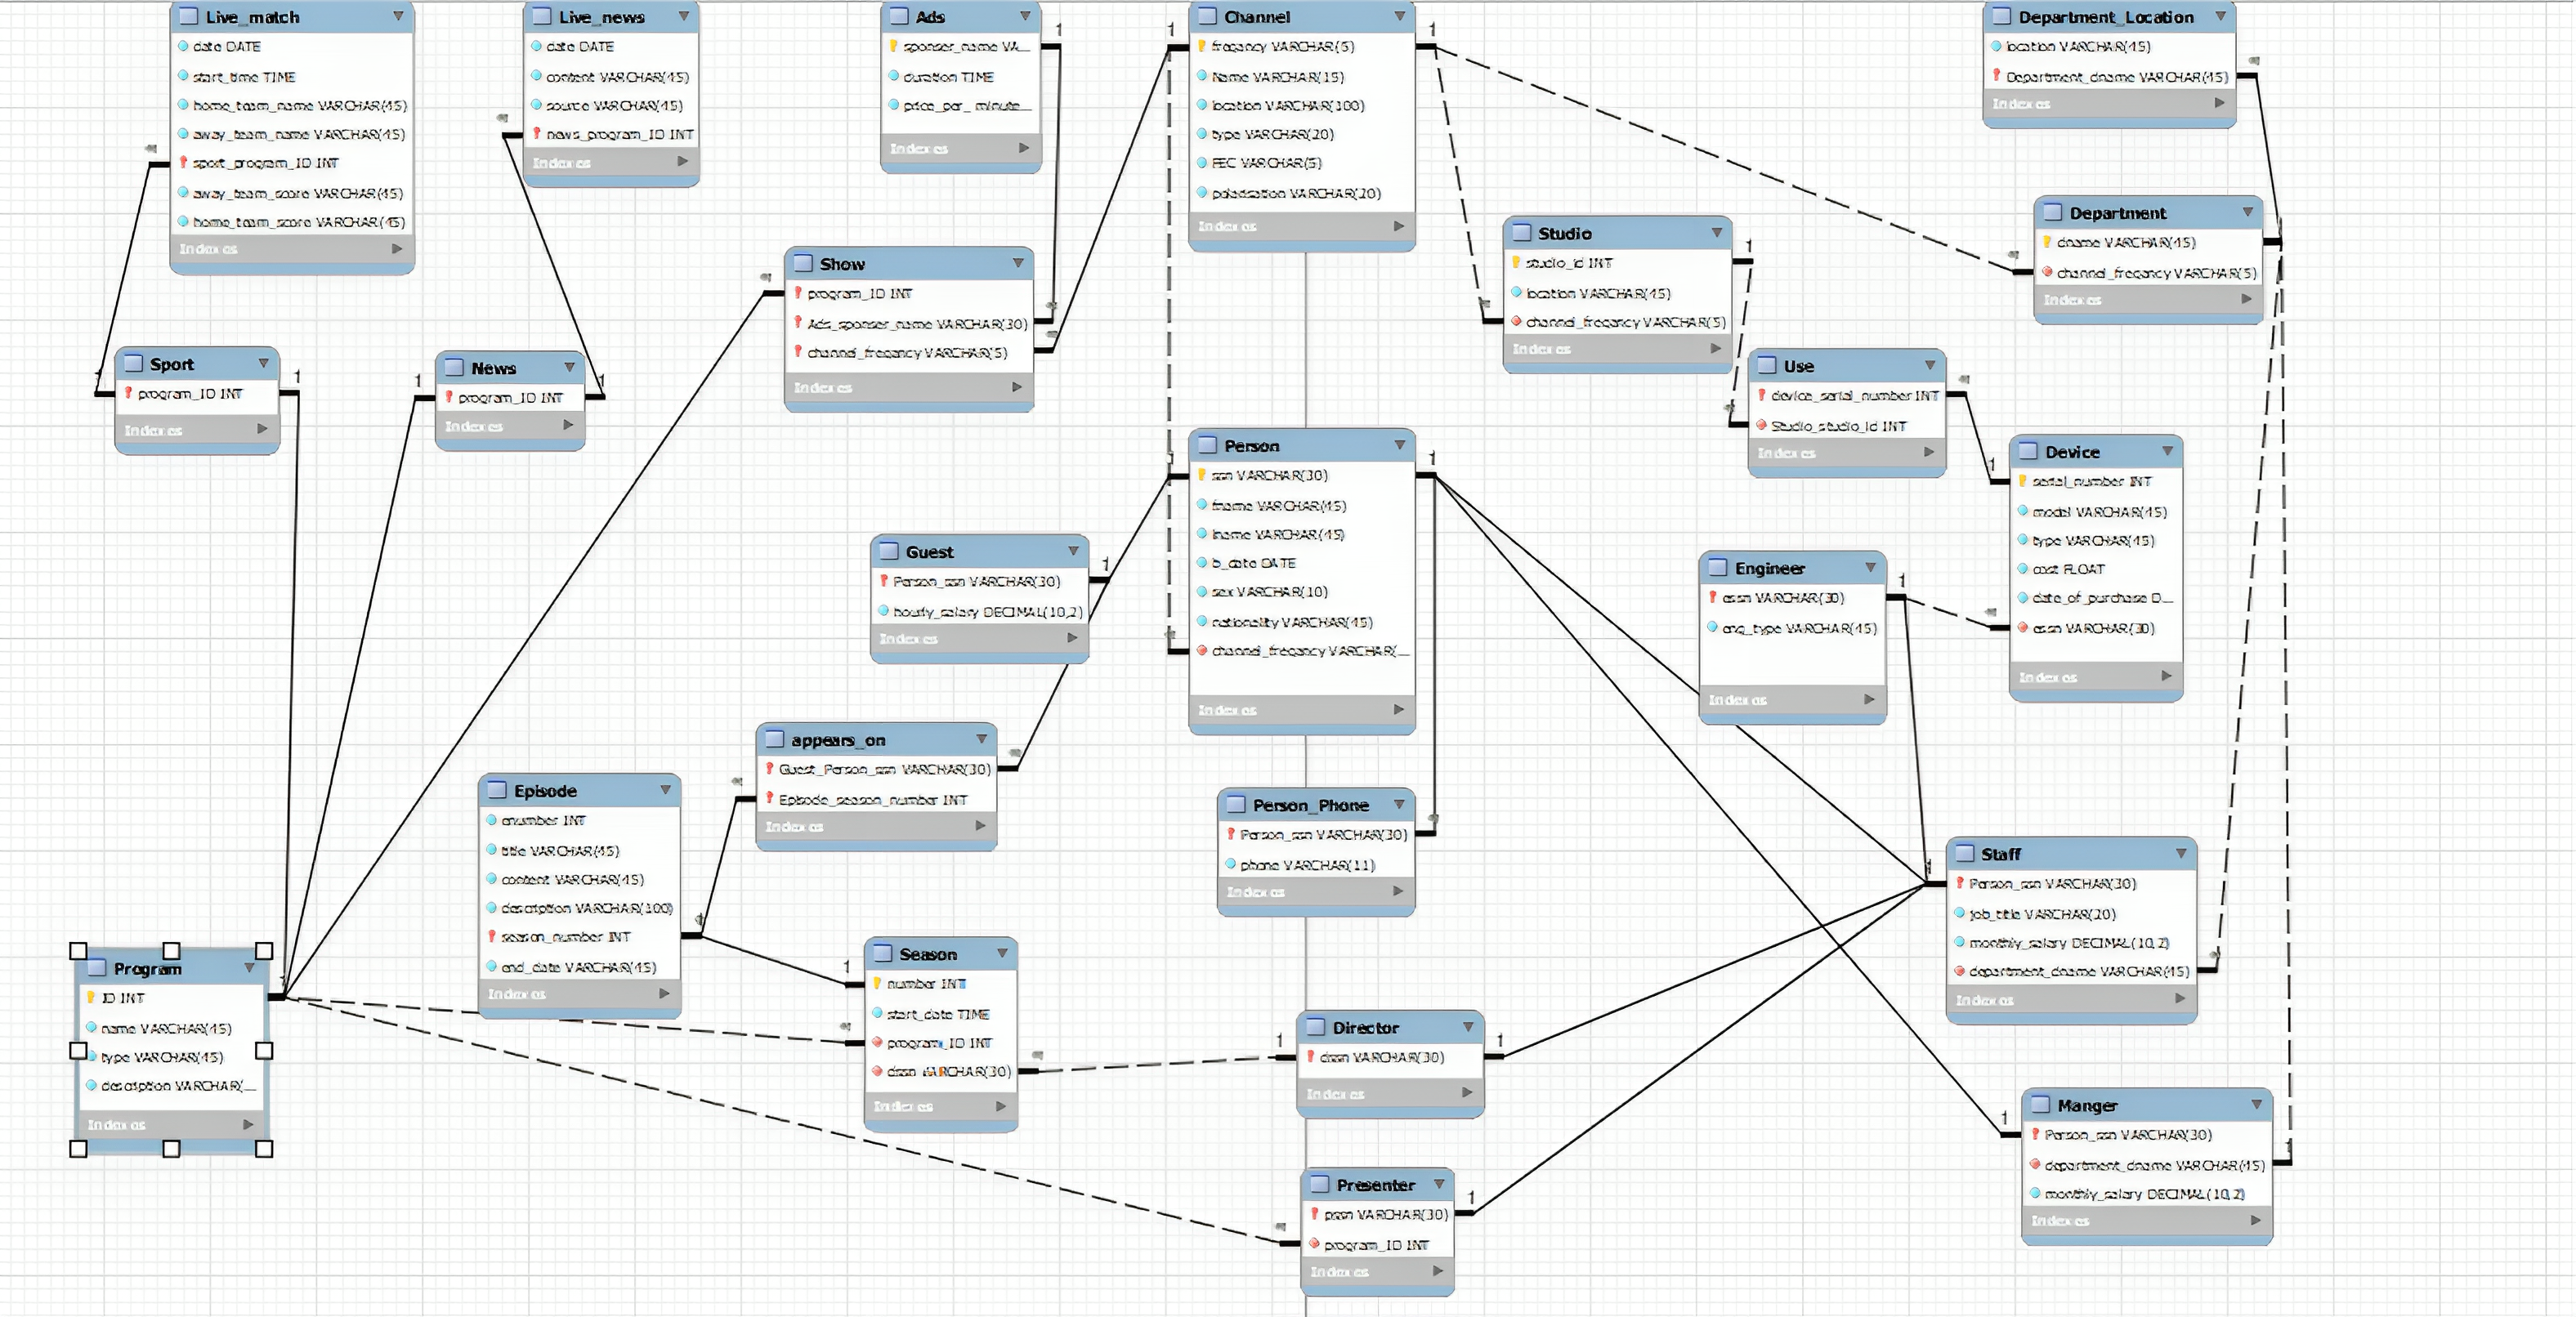Click the Person_Phone table icon
The image size is (2576, 1317).
tap(1236, 804)
